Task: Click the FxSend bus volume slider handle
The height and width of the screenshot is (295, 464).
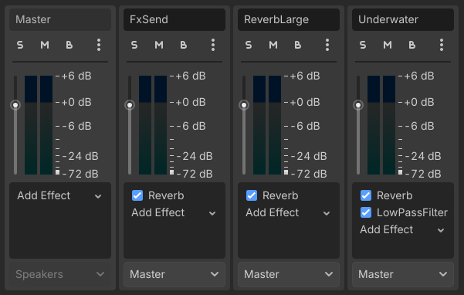Action: coord(130,105)
